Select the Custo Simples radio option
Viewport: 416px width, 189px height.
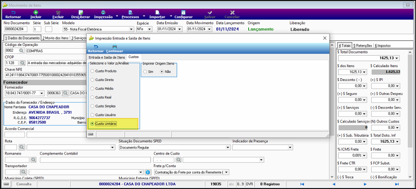[x=92, y=106]
